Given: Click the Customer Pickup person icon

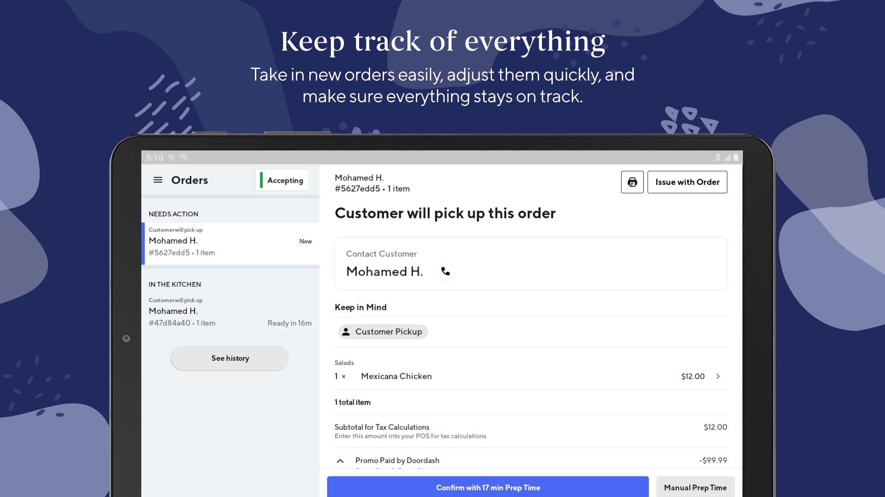Looking at the screenshot, I should [347, 331].
